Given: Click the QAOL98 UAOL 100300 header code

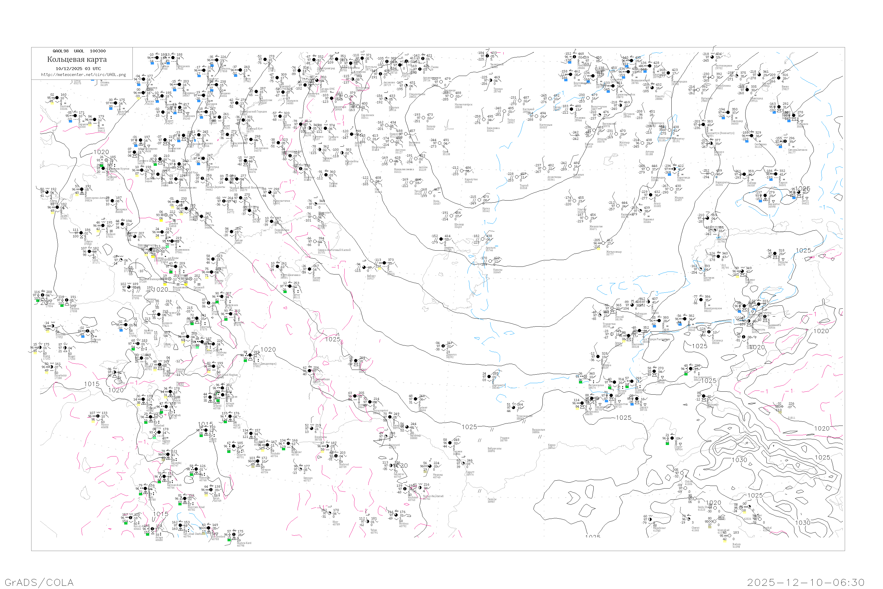Looking at the screenshot, I should point(79,51).
